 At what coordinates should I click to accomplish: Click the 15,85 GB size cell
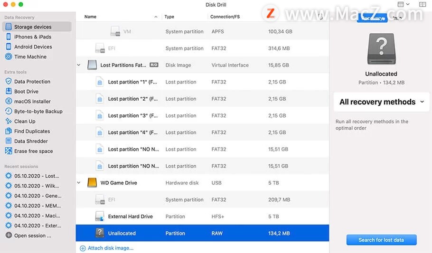279,65
